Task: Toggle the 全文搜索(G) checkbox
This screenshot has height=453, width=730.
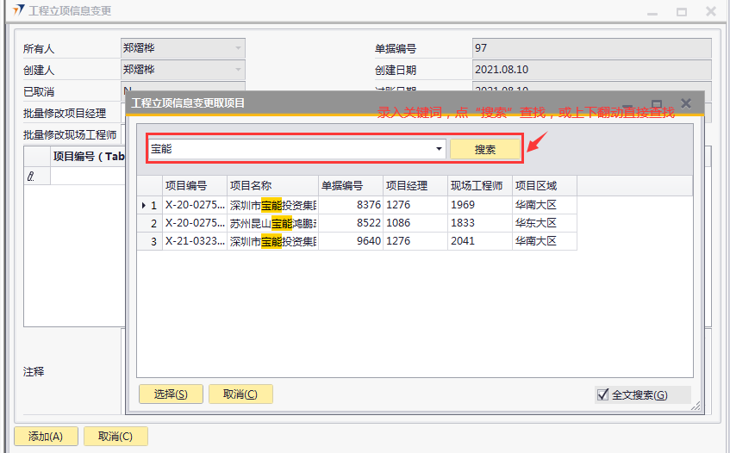Action: coord(603,394)
